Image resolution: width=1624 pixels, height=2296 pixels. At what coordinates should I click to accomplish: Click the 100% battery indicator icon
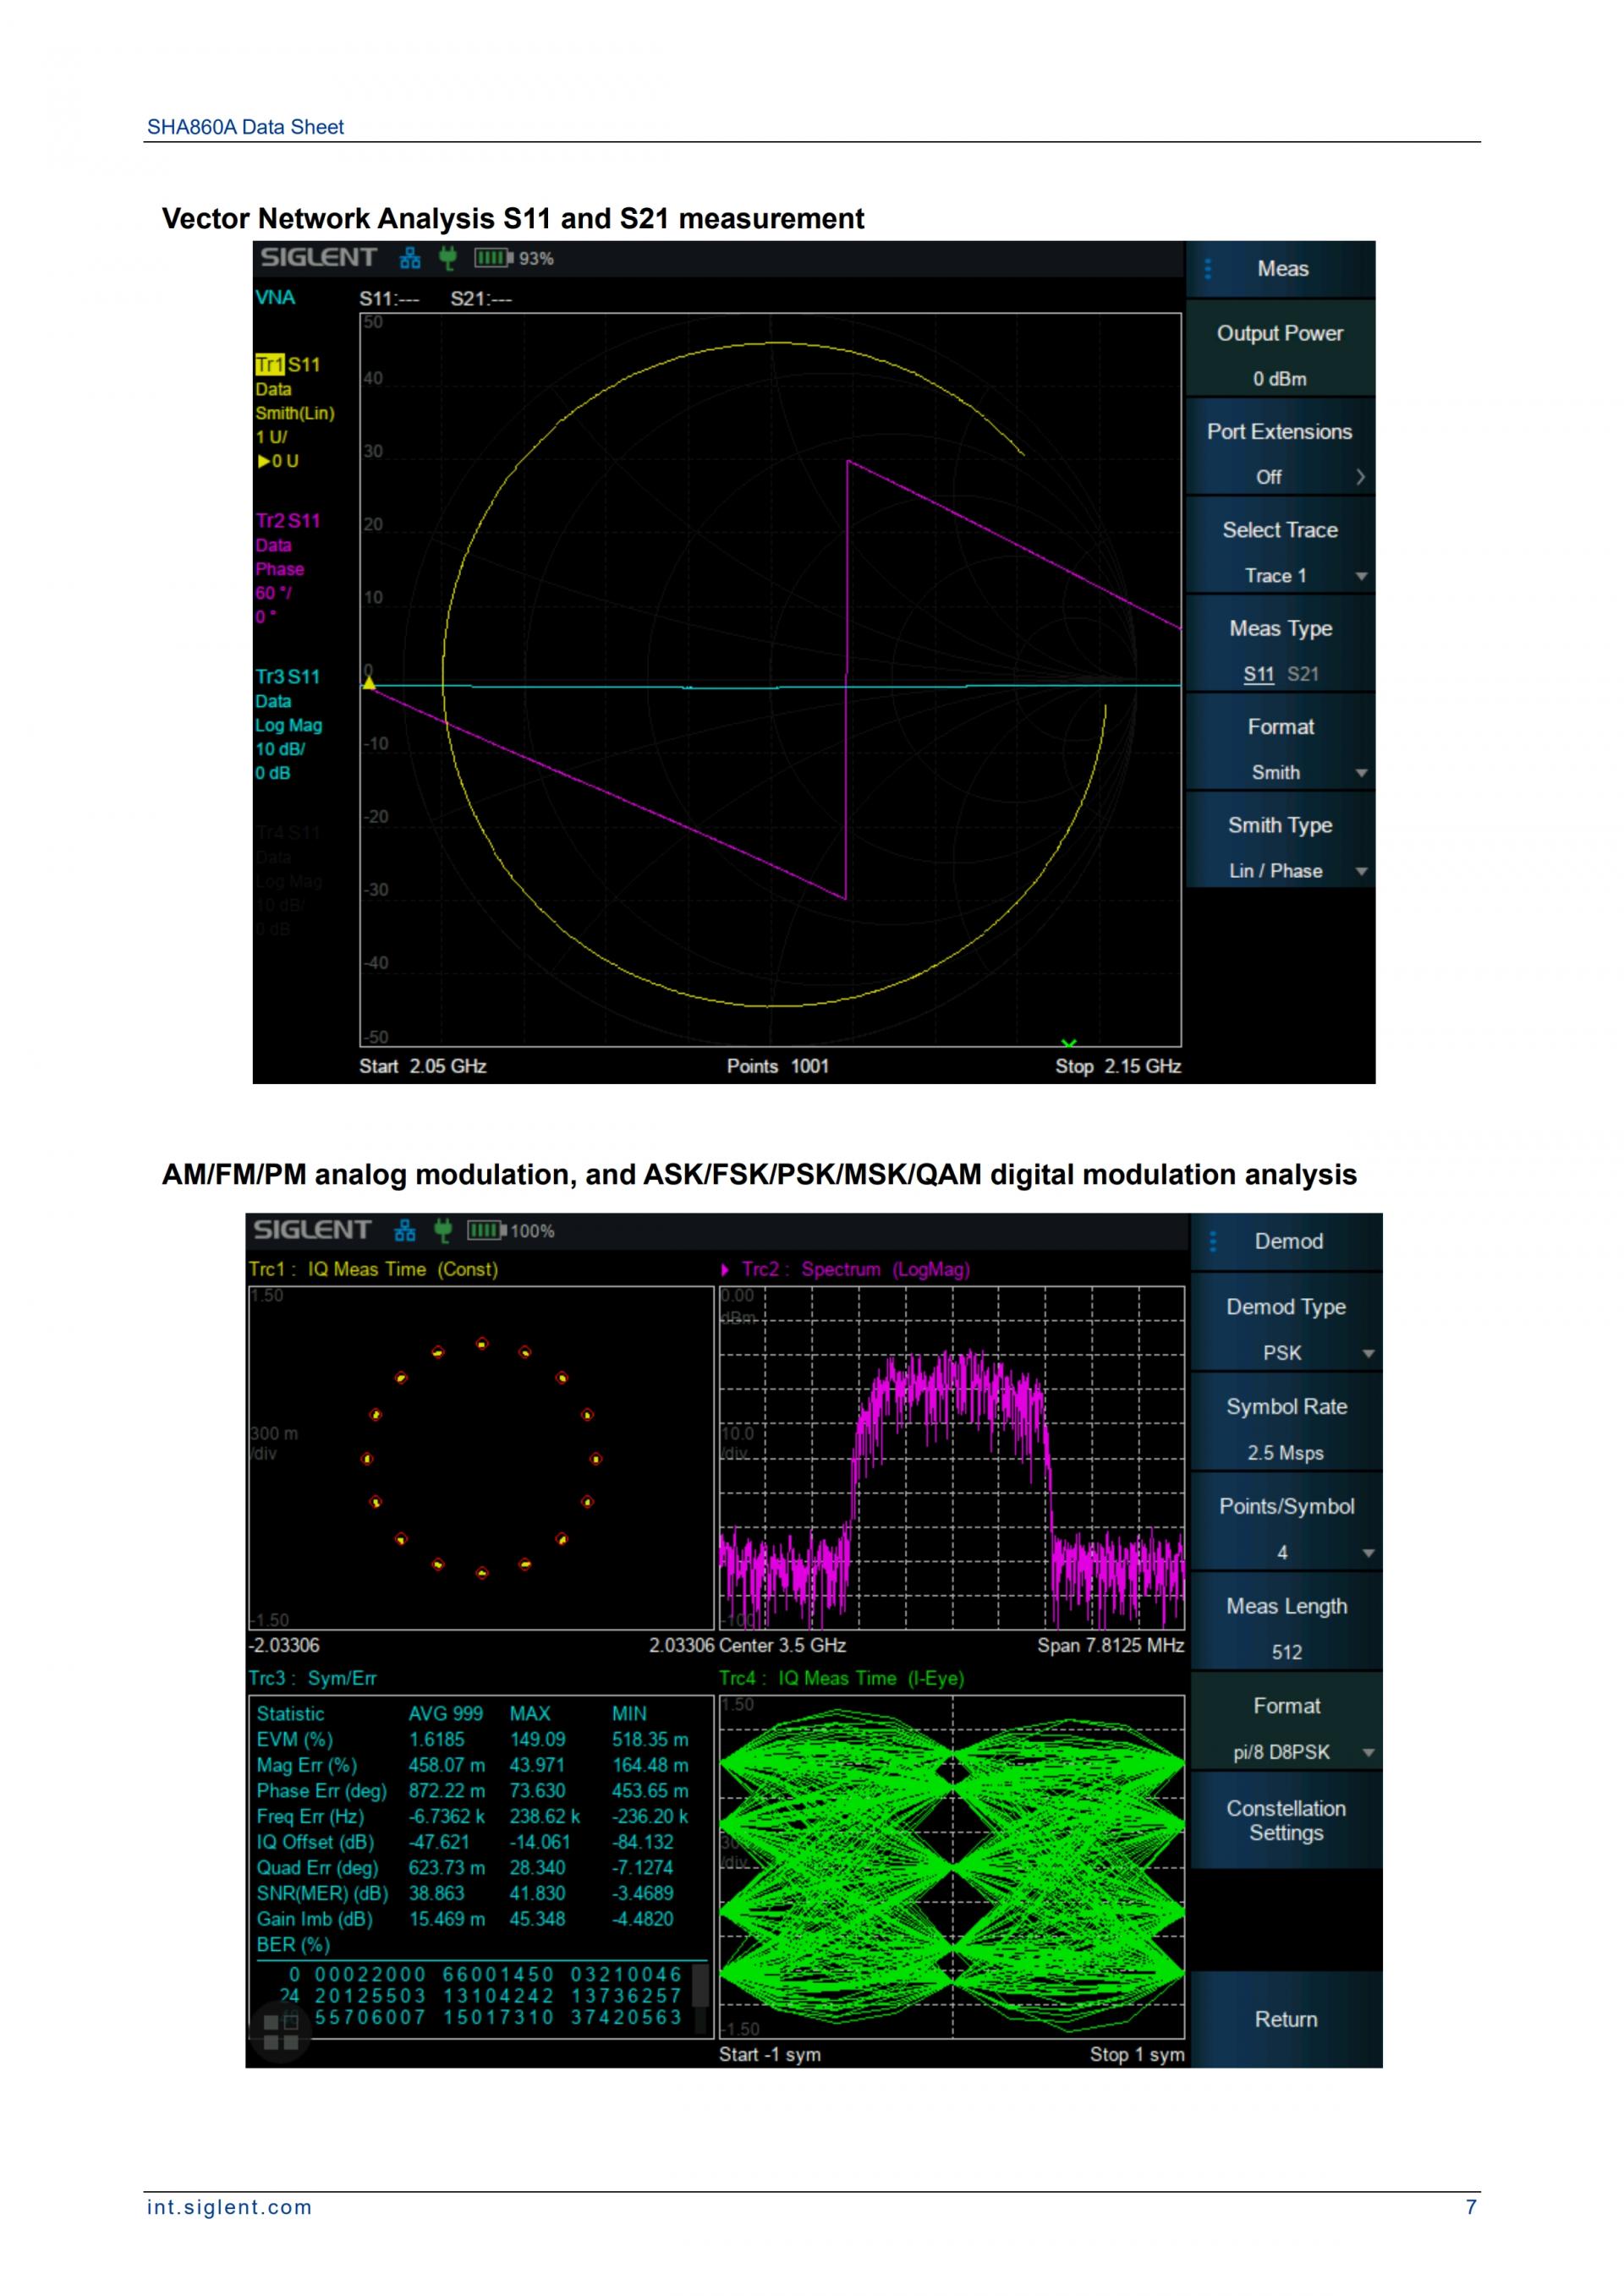486,1231
